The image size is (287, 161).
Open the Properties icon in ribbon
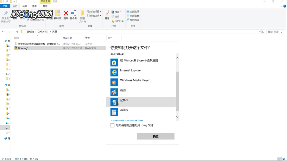(107, 13)
